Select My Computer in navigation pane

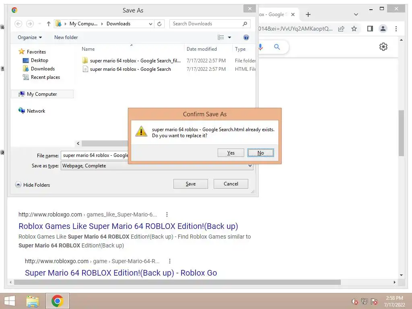tap(42, 94)
